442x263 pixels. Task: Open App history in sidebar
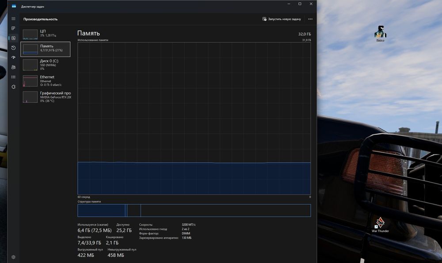tap(13, 48)
